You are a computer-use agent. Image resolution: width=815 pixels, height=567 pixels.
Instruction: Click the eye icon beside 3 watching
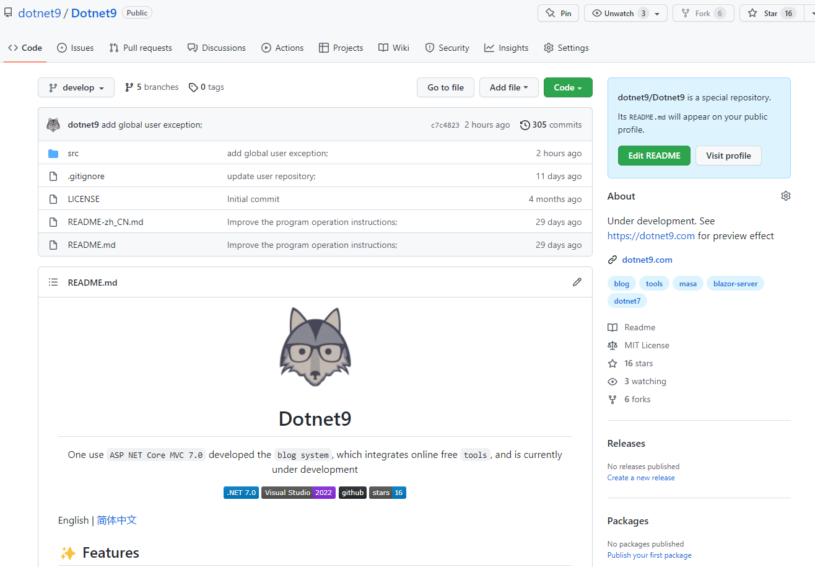(612, 381)
